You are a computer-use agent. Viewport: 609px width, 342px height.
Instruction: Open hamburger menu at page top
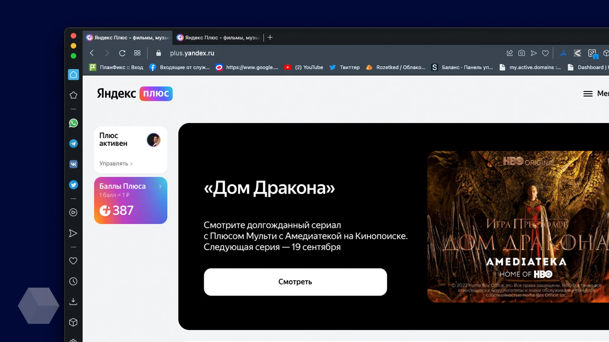tap(588, 94)
